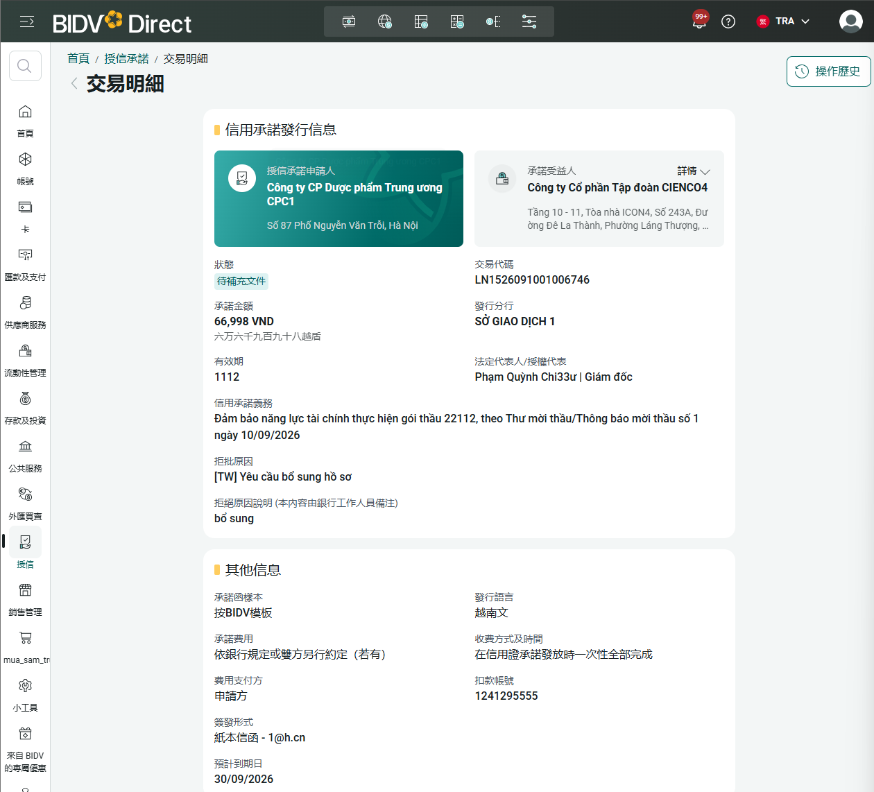Open 供應商服務 supplier services
Image resolution: width=874 pixels, height=792 pixels.
click(25, 311)
